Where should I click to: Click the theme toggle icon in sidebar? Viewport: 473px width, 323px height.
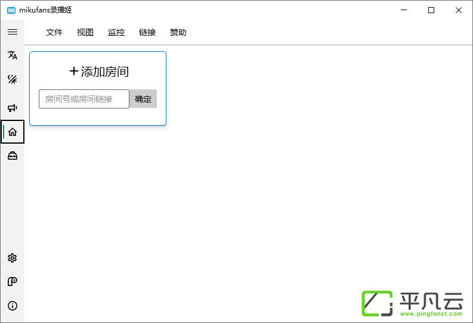pos(13,79)
